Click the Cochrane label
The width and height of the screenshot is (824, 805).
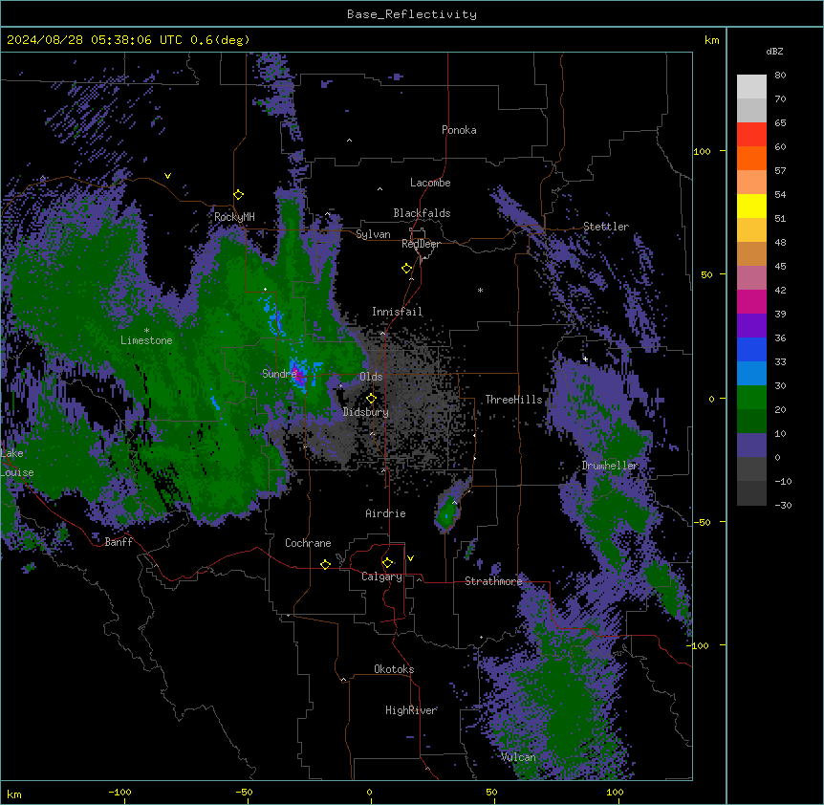(x=308, y=543)
